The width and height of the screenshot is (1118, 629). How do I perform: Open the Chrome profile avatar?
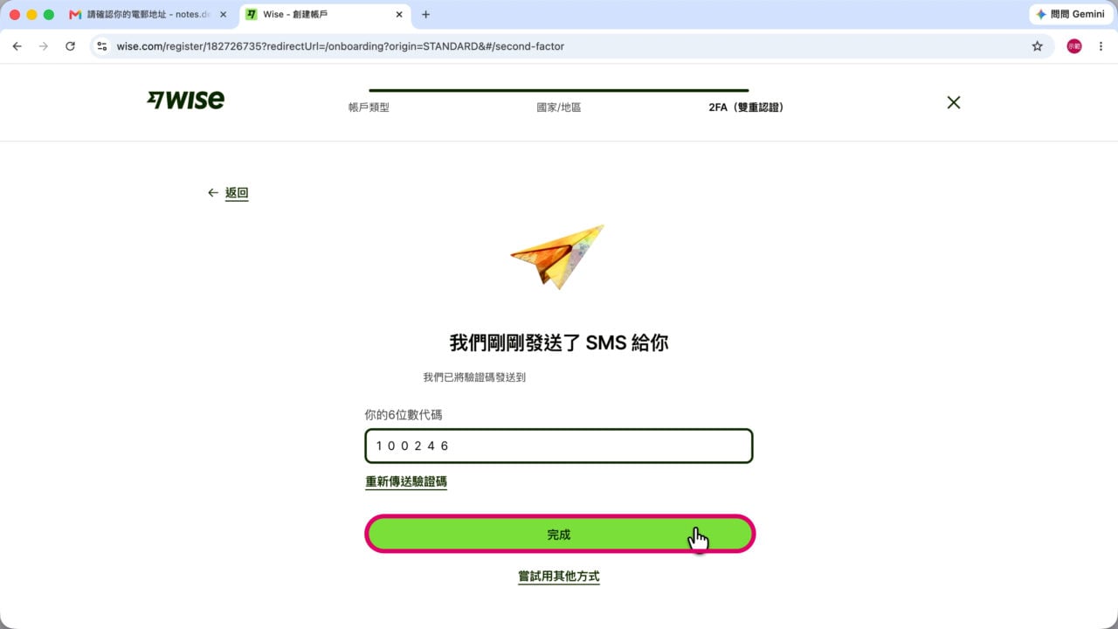coord(1074,46)
